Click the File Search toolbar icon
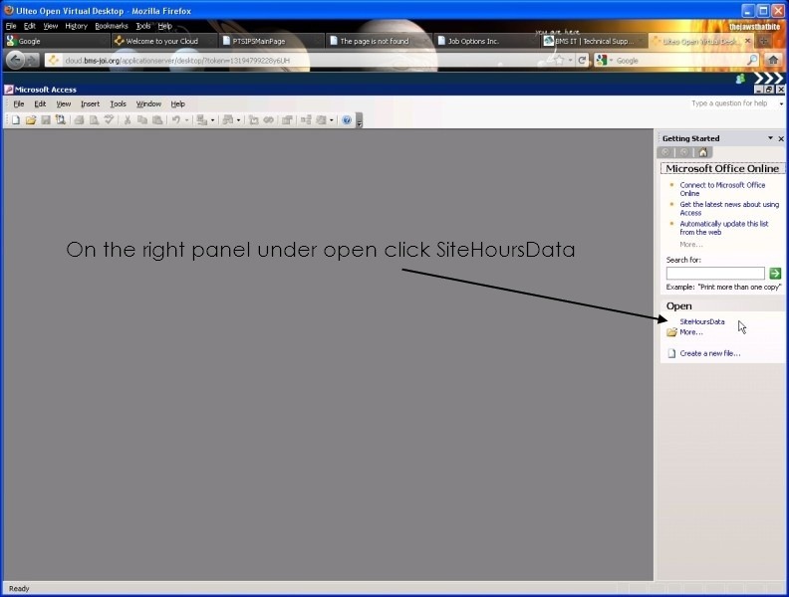Screen dimensions: 789x597 [61, 120]
